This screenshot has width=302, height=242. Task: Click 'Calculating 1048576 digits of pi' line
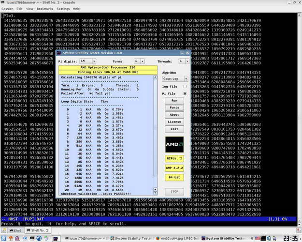(x=91, y=77)
